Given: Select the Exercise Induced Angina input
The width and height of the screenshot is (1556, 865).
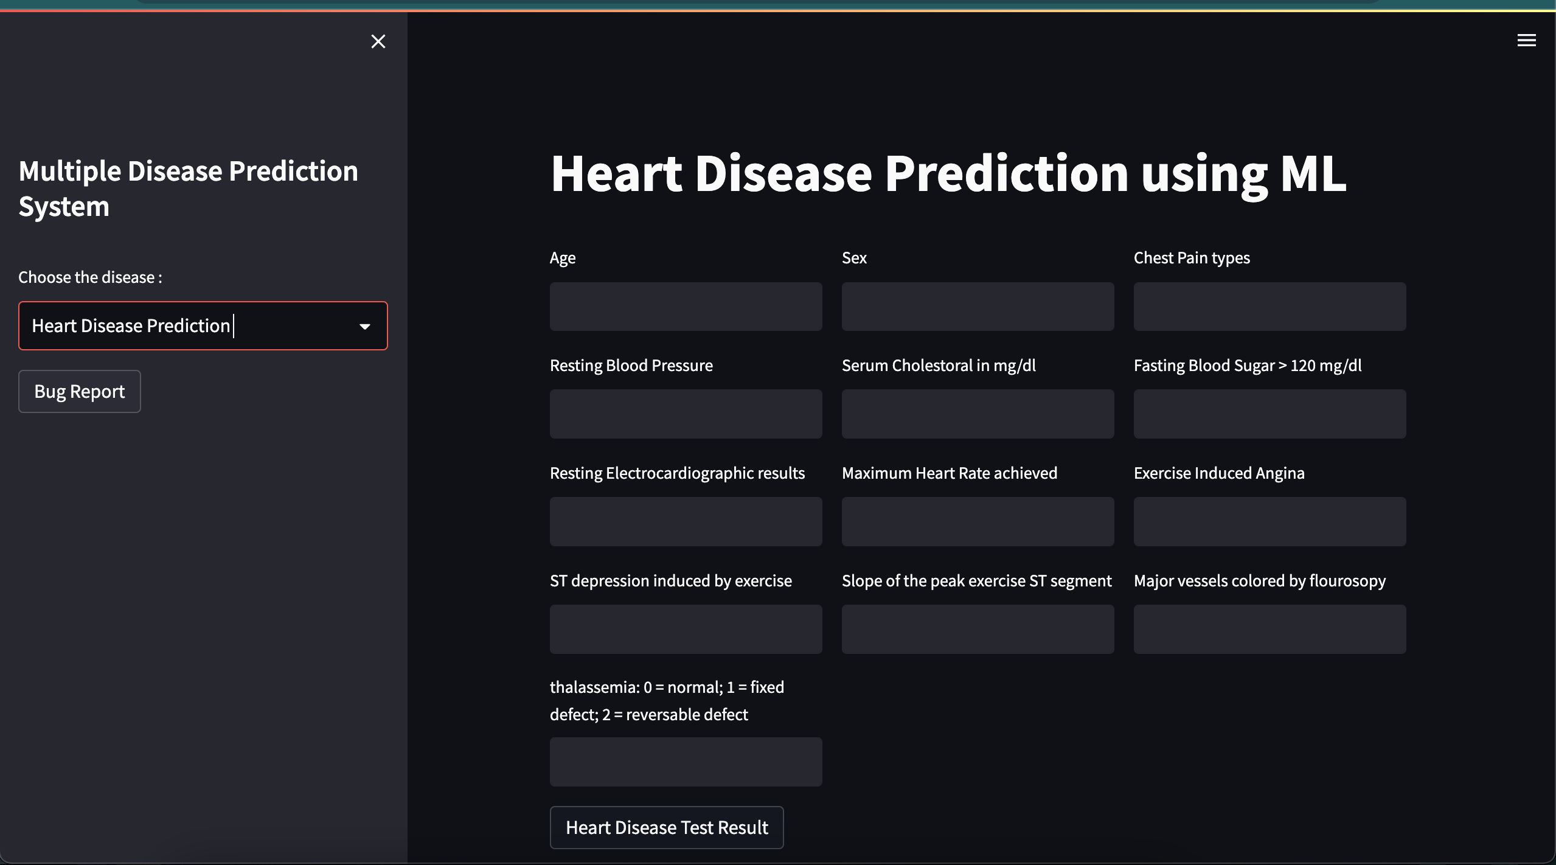Looking at the screenshot, I should pos(1269,521).
